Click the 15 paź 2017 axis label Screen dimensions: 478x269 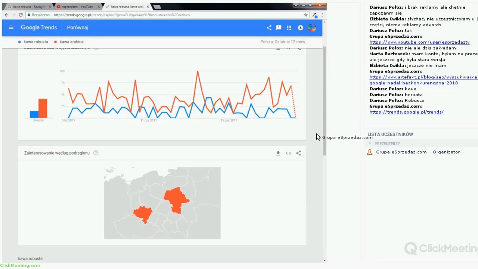click(229, 121)
